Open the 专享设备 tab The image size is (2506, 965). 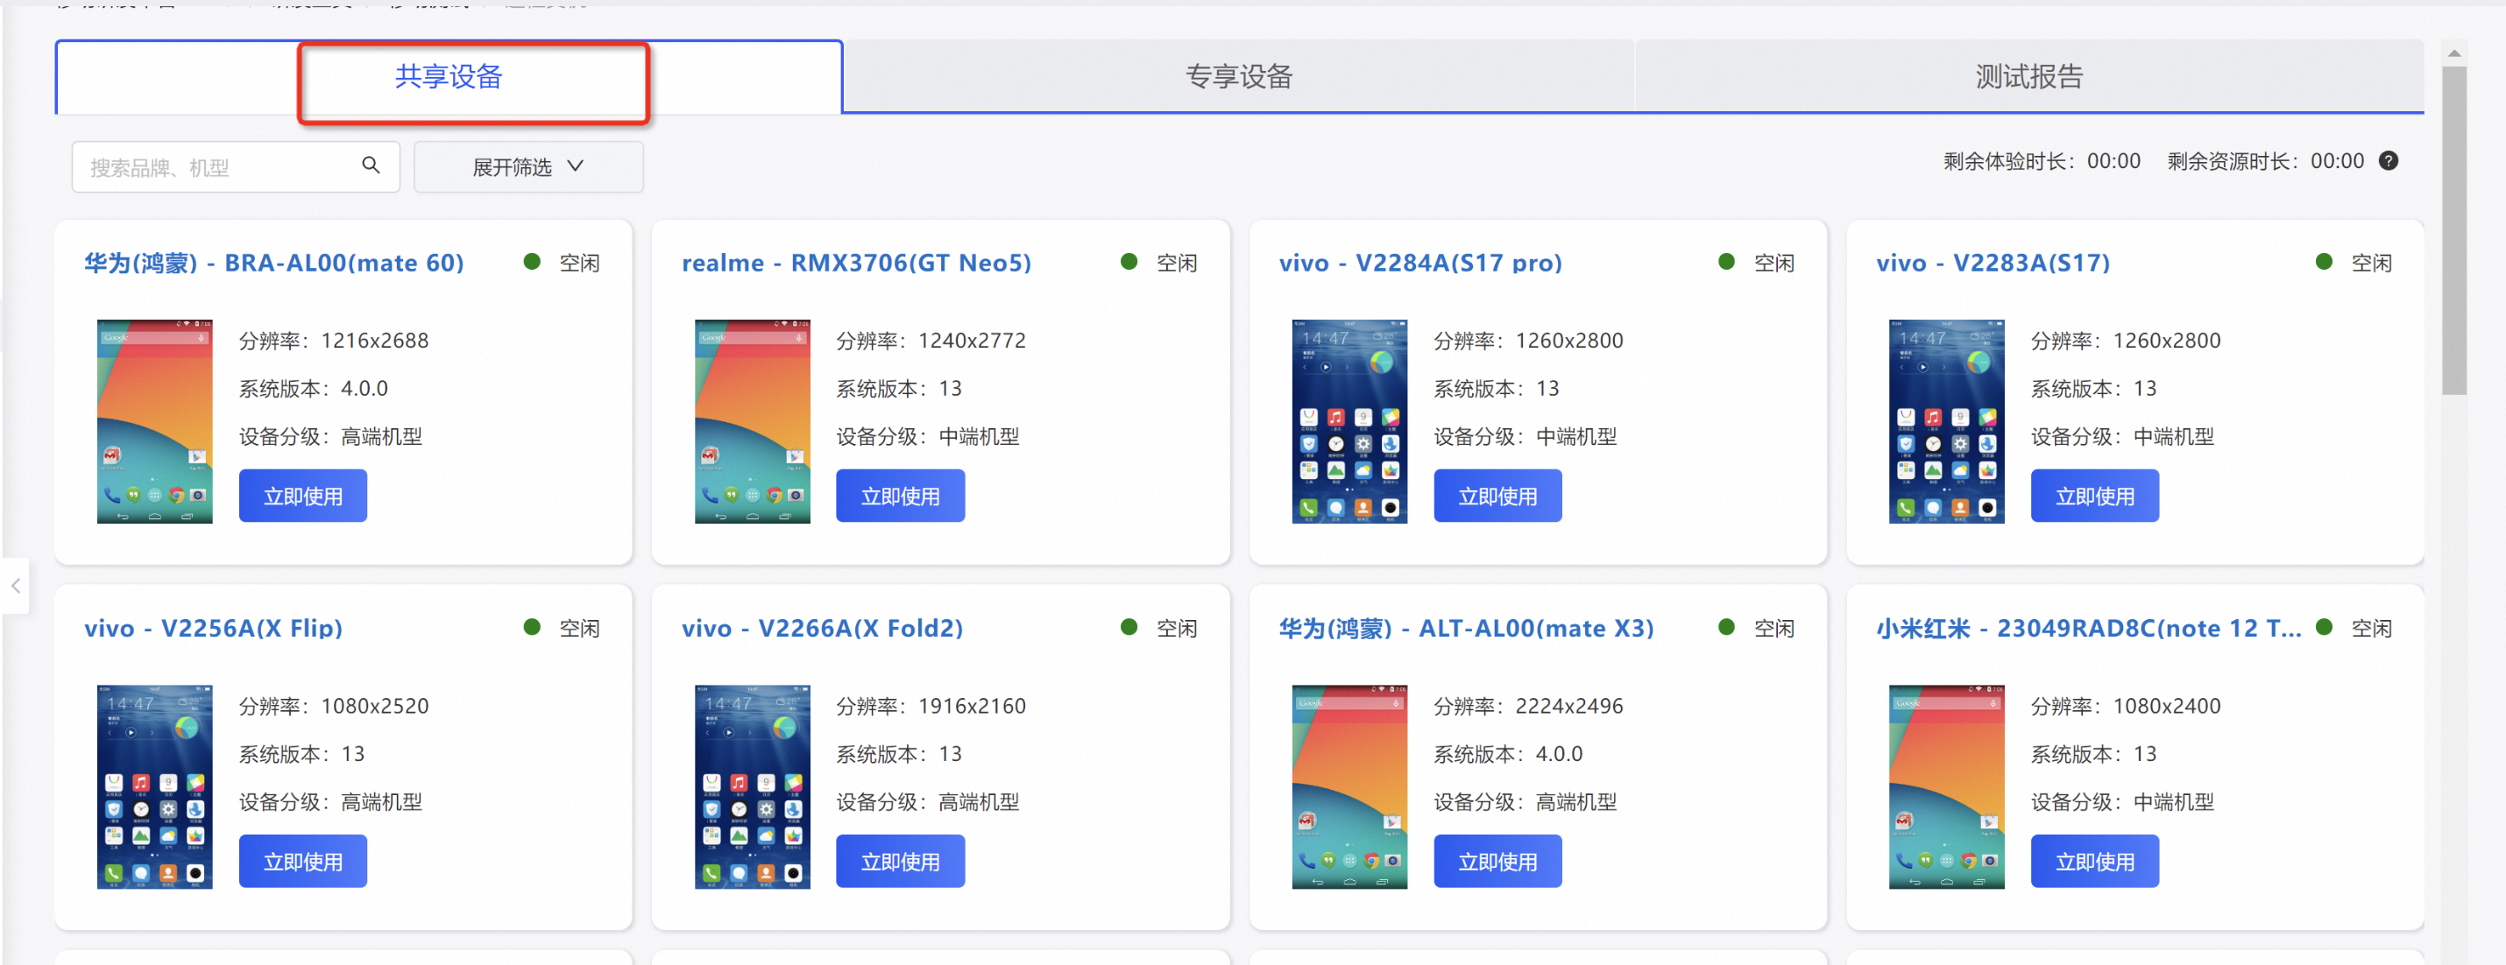(1238, 77)
